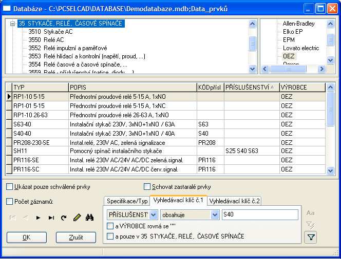Image resolution: width=341 pixels, height=259 pixels.
Task: Click the Zrušit button
Action: click(76, 238)
